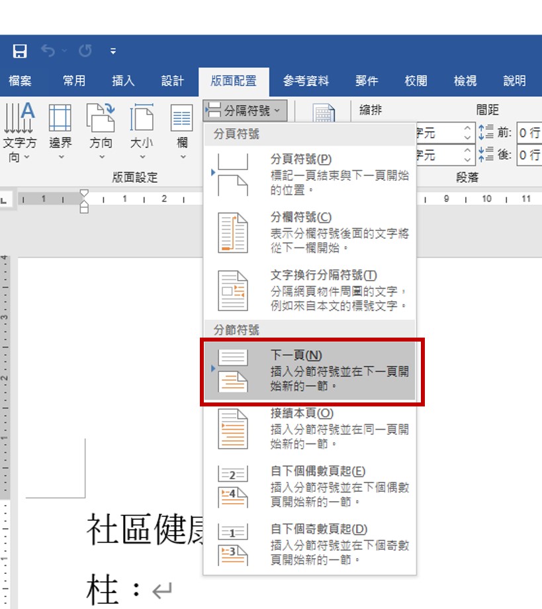Screen dimensions: 542x609
Task: Open the 欄 columns tool
Action: pyautogui.click(x=182, y=131)
